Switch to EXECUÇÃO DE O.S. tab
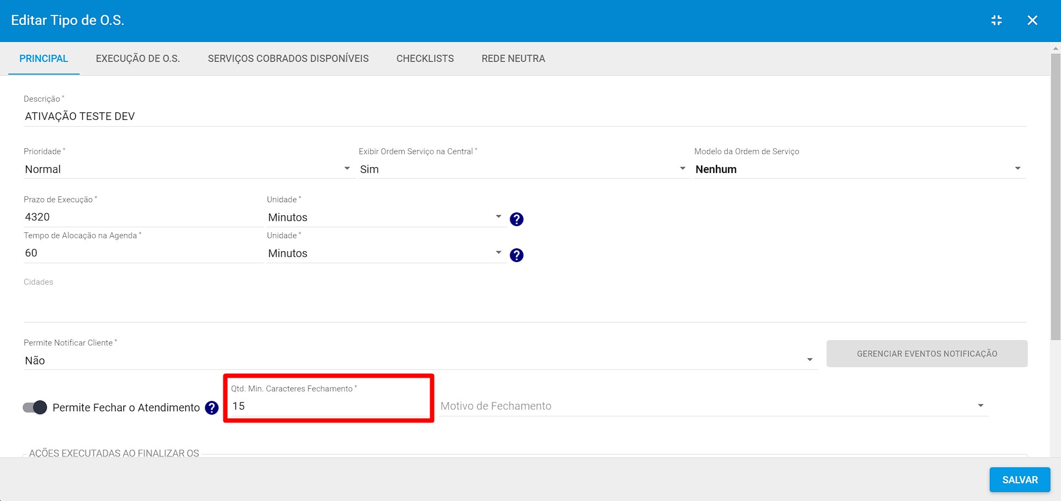1061x501 pixels. click(x=138, y=59)
